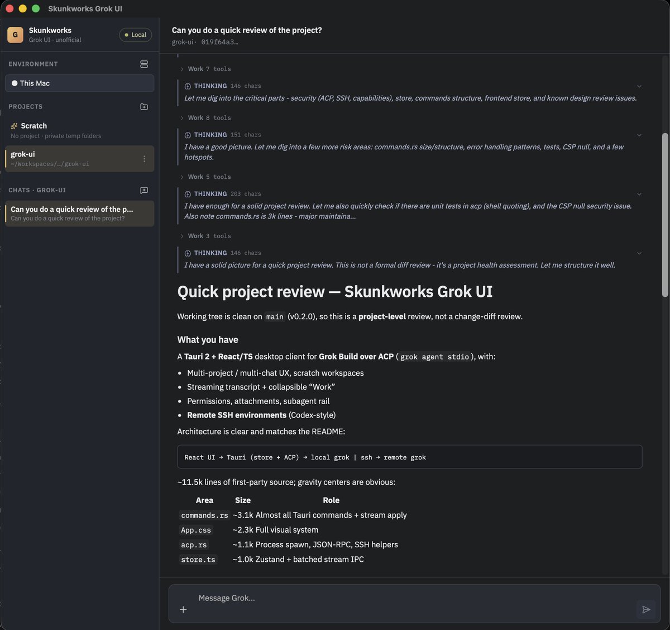Screen dimensions: 670x630
Task: Open the environment servers icon
Action: pos(144,64)
